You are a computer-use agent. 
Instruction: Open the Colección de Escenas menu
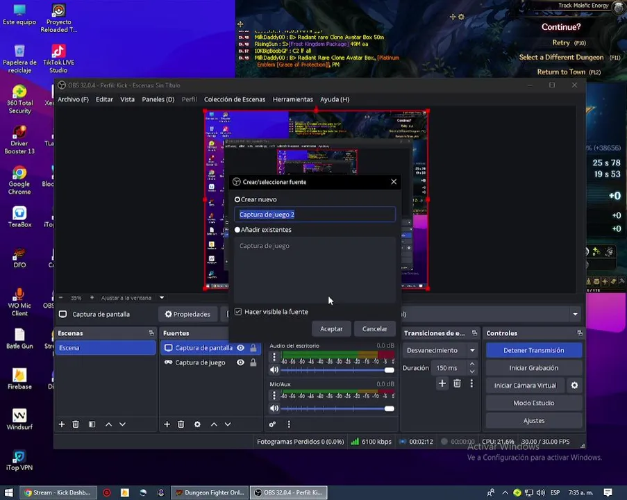tap(235, 99)
